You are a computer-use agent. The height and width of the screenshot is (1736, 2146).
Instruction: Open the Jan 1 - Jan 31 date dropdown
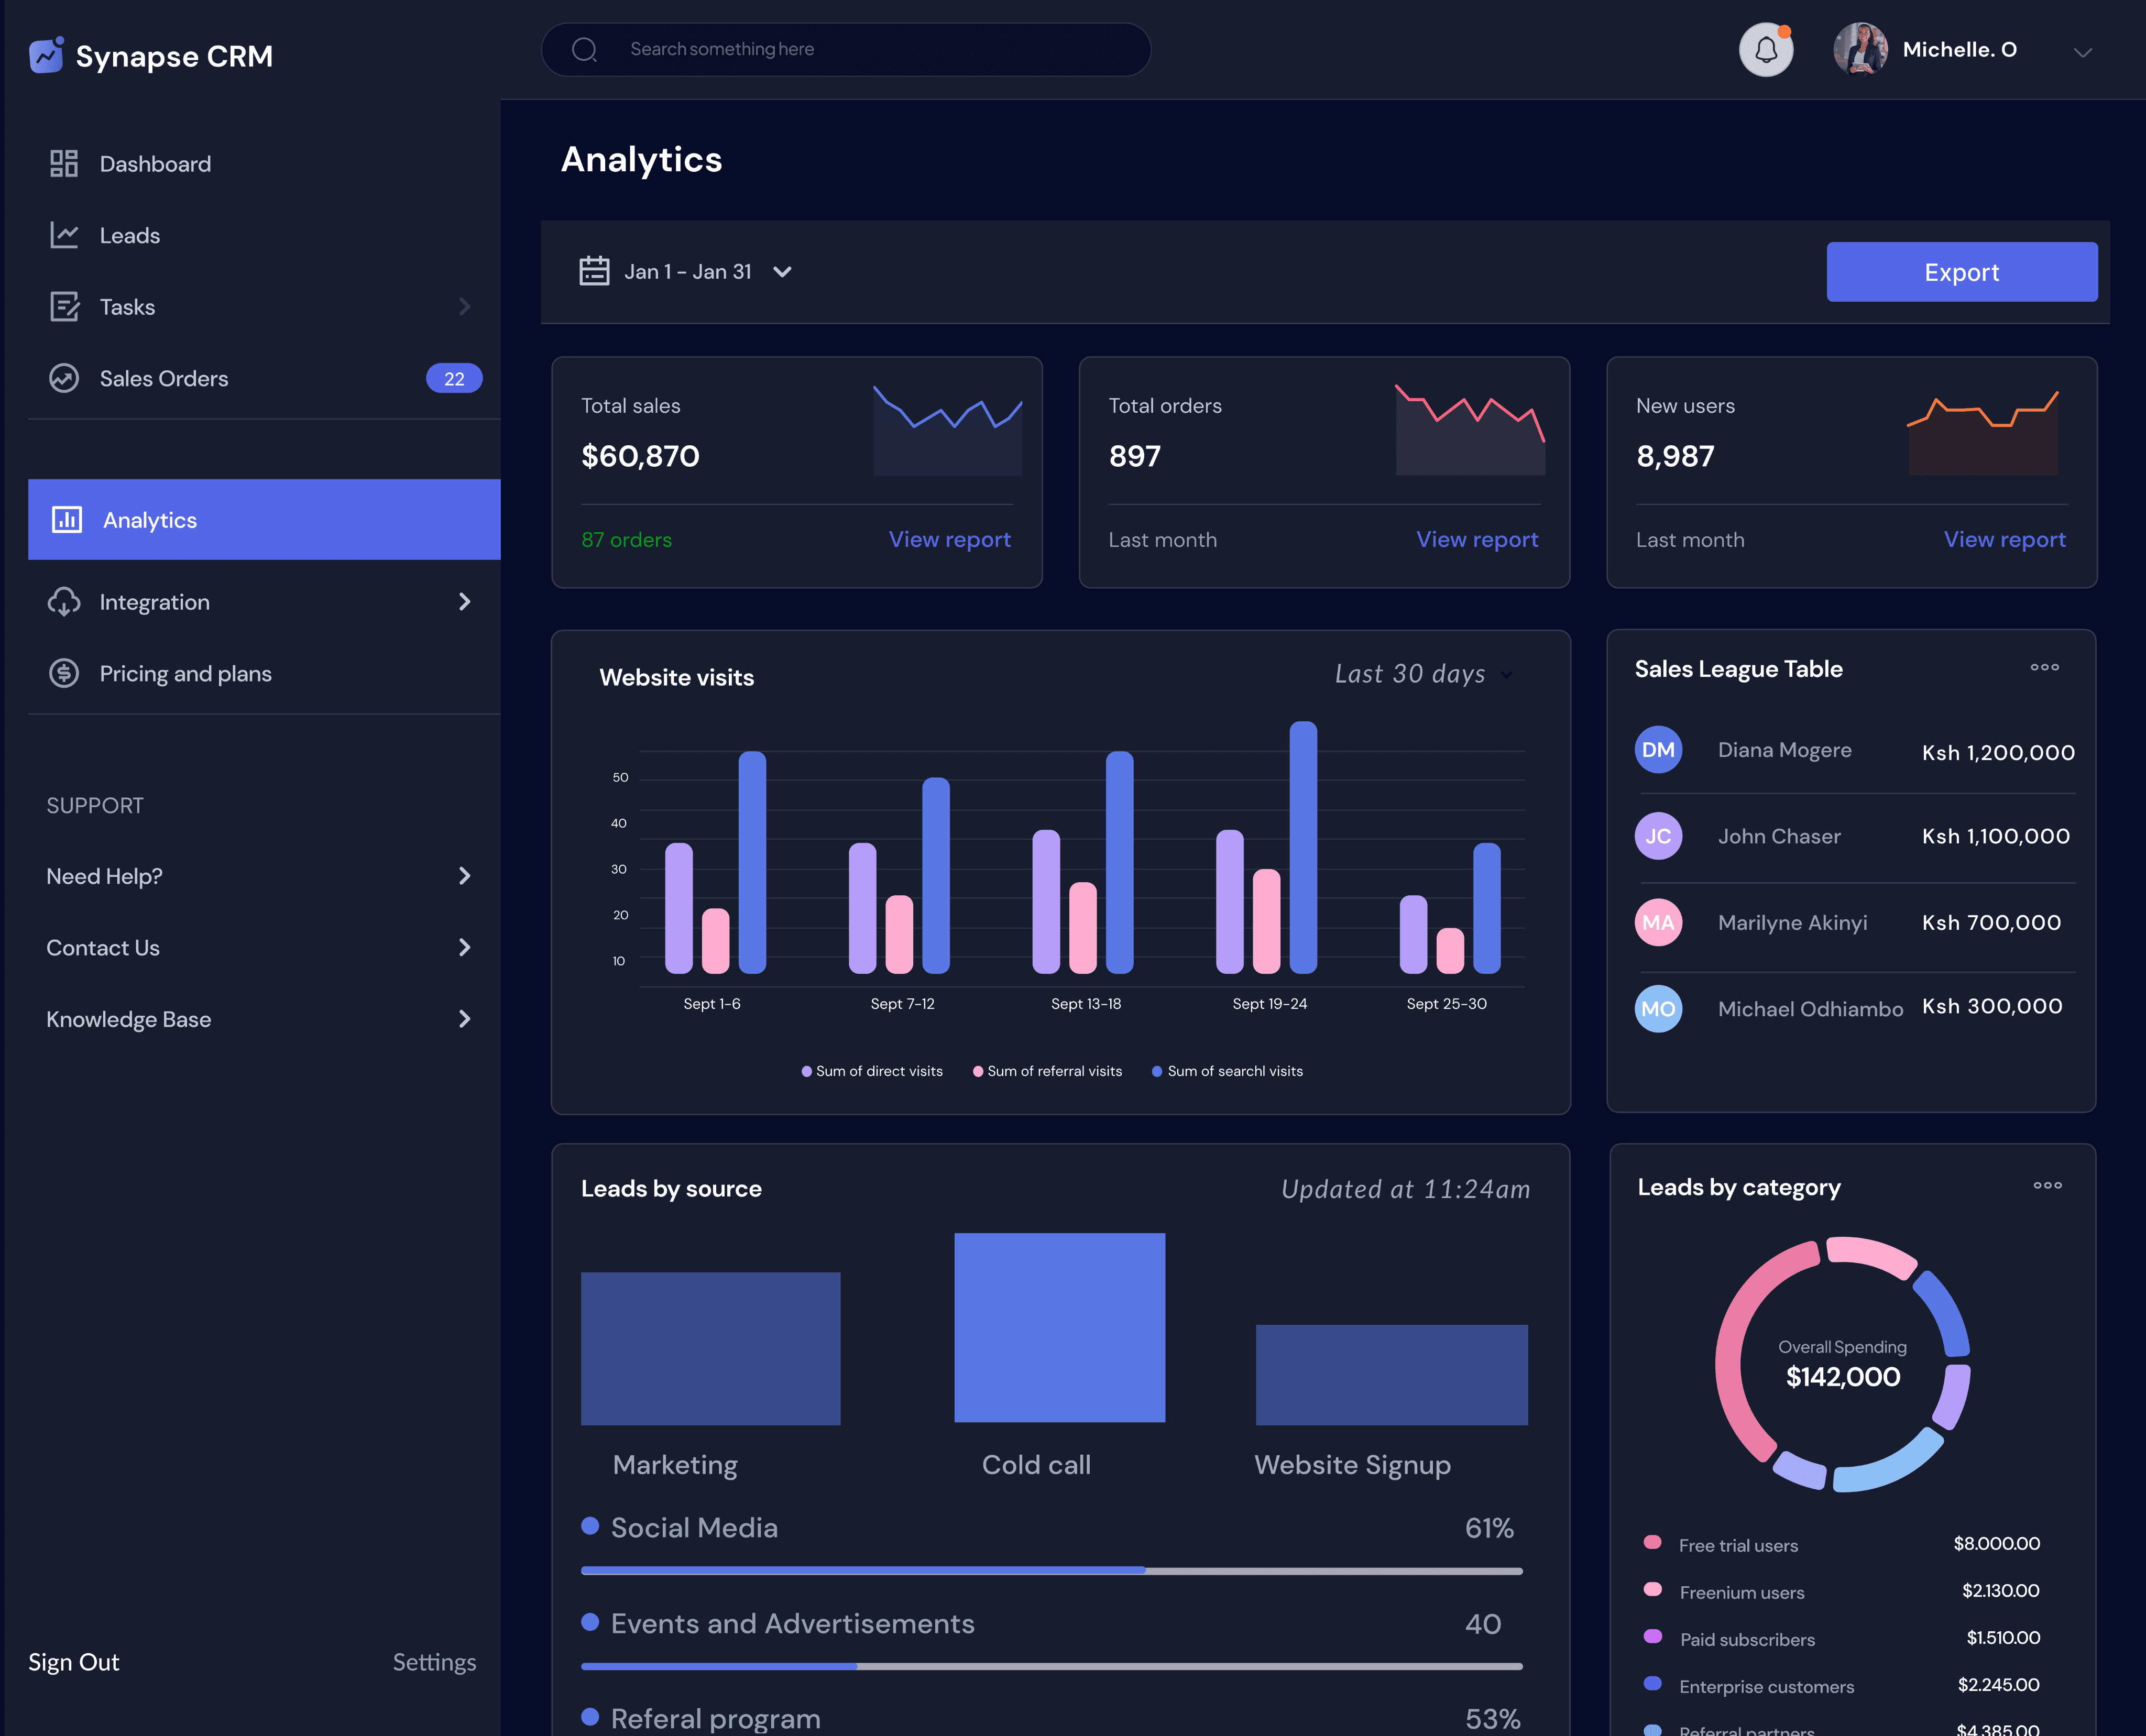tap(782, 272)
